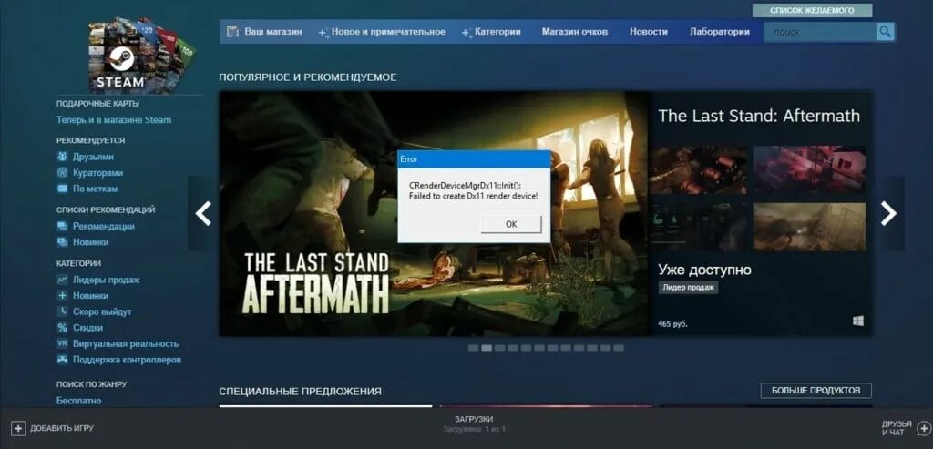Open the bottom-right game screenshot thumbnail
The width and height of the screenshot is (933, 449).
809,227
